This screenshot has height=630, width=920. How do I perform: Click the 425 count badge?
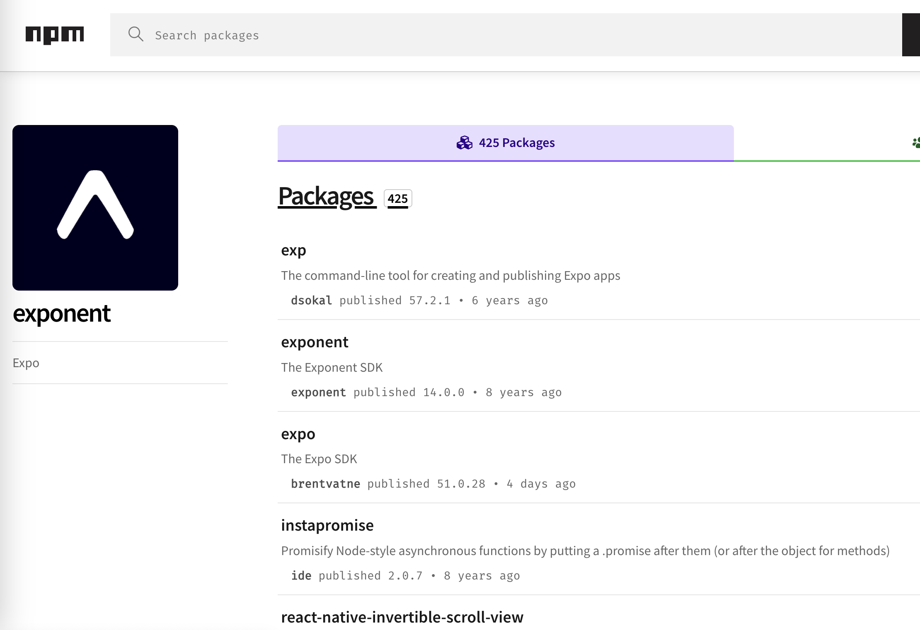coord(397,199)
